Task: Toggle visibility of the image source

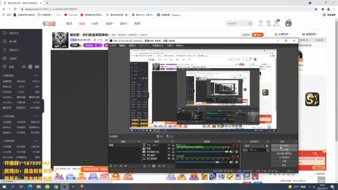Action: pyautogui.click(x=169, y=148)
